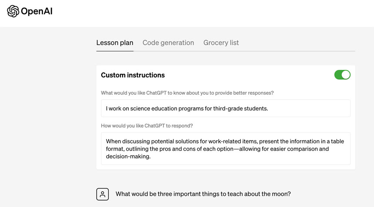Click the 'How would you like ChatGPT to respond?' label
Image resolution: width=374 pixels, height=207 pixels.
click(x=147, y=126)
